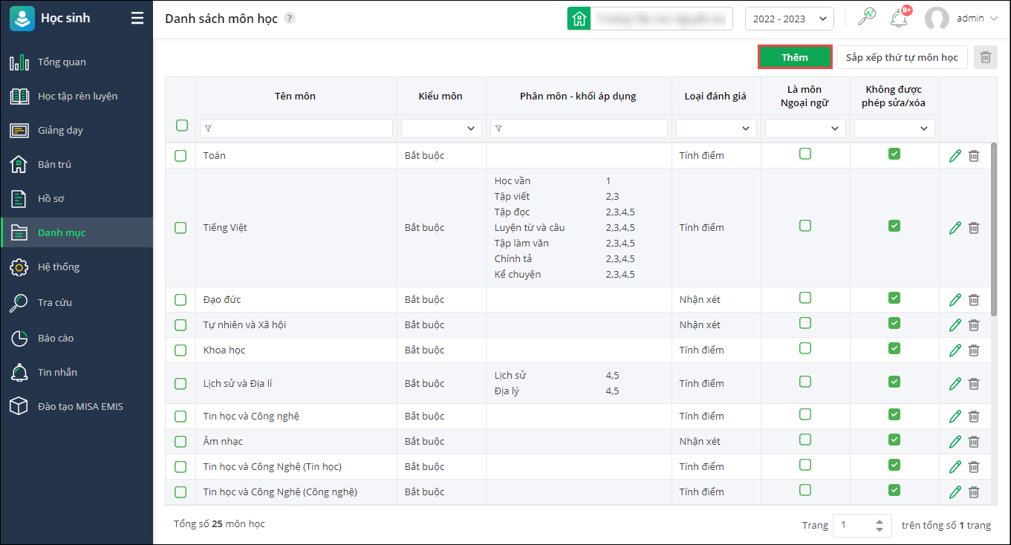Click the Học sinh app logo
The width and height of the screenshot is (1011, 545).
tap(22, 19)
